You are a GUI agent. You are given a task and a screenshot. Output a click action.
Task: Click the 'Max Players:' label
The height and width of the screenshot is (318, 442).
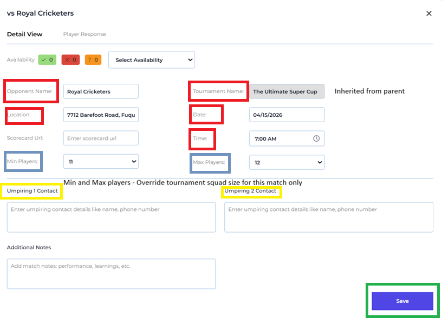[209, 162]
